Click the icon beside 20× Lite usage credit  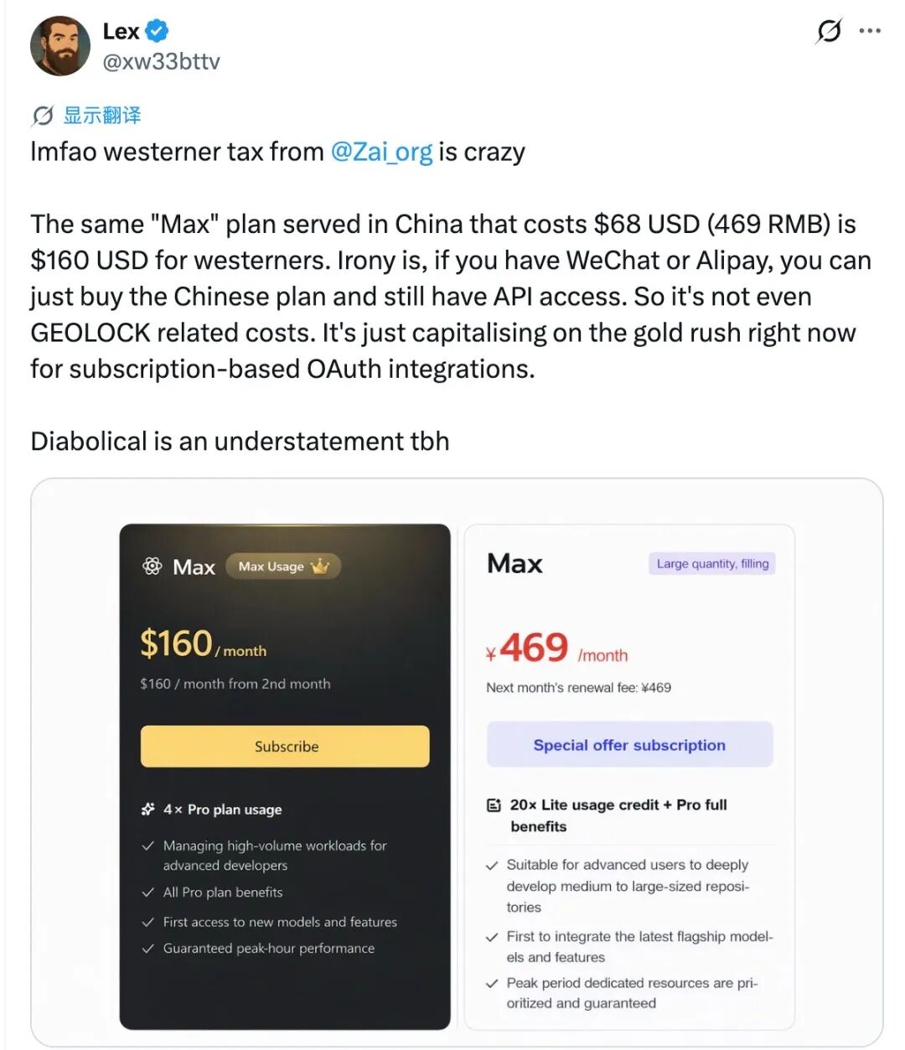(494, 805)
